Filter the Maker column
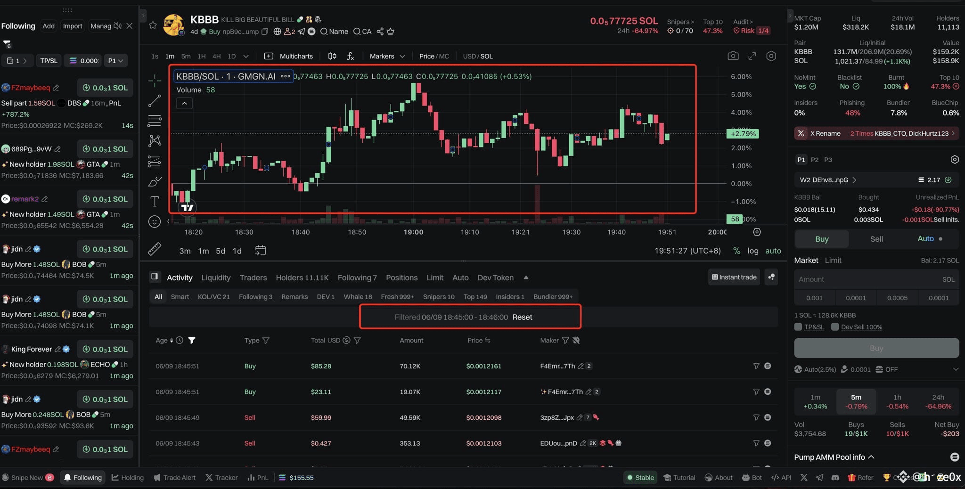The width and height of the screenshot is (965, 489). tap(565, 340)
